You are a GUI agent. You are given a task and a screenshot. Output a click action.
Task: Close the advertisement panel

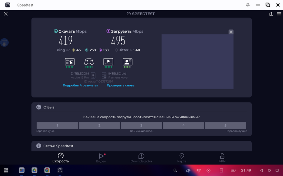(x=231, y=32)
